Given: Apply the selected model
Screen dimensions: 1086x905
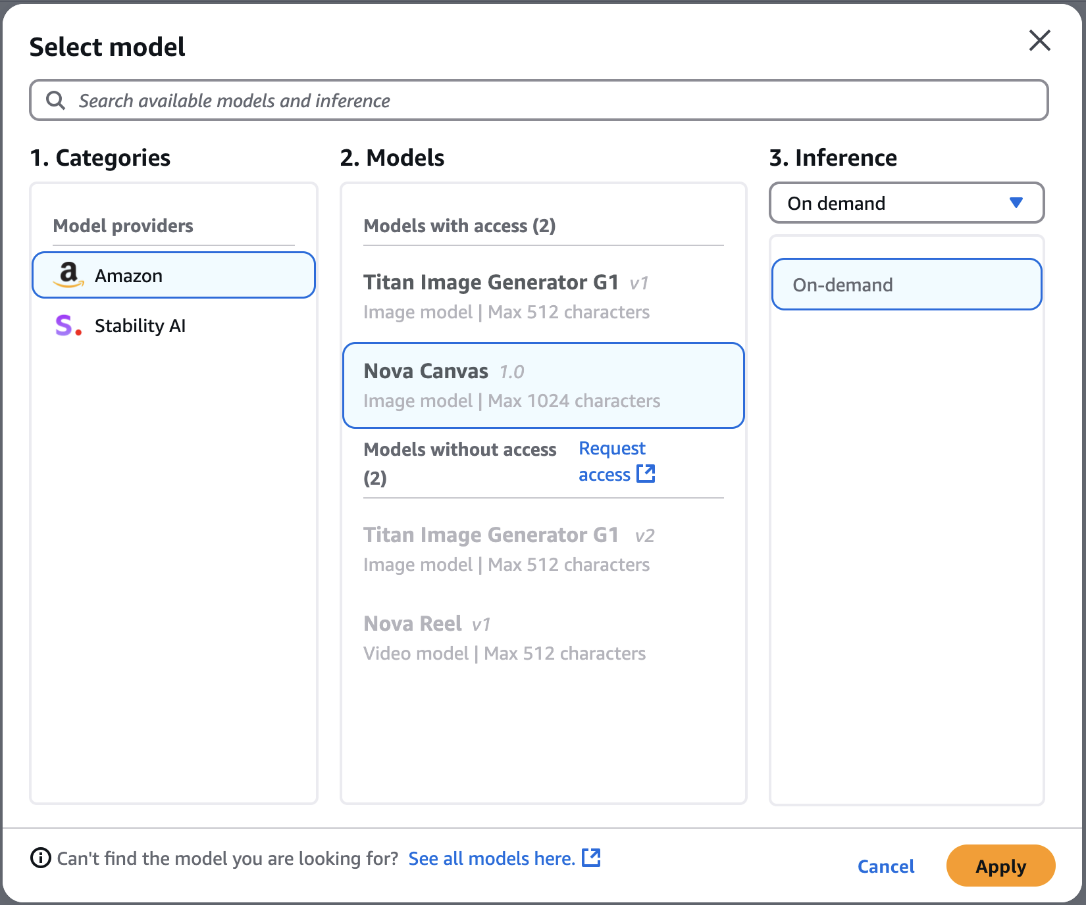Looking at the screenshot, I should click(x=1000, y=866).
